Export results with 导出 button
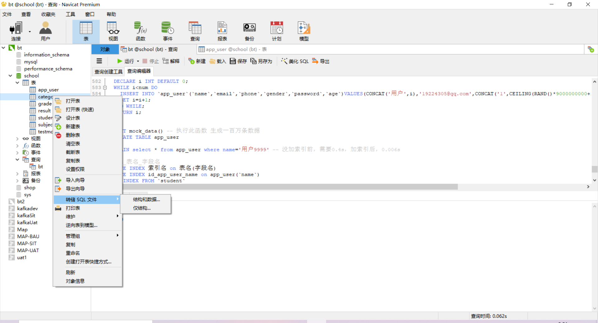This screenshot has width=598, height=323. (x=320, y=61)
